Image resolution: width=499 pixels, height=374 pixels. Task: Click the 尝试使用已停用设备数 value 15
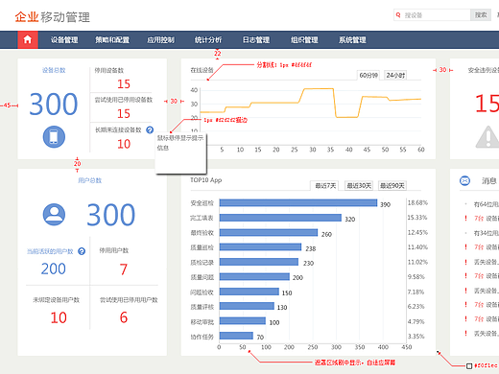(124, 114)
